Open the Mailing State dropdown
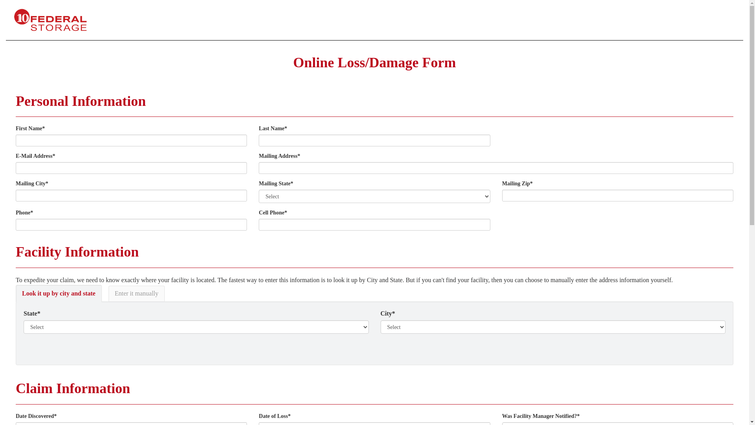 [x=374, y=196]
